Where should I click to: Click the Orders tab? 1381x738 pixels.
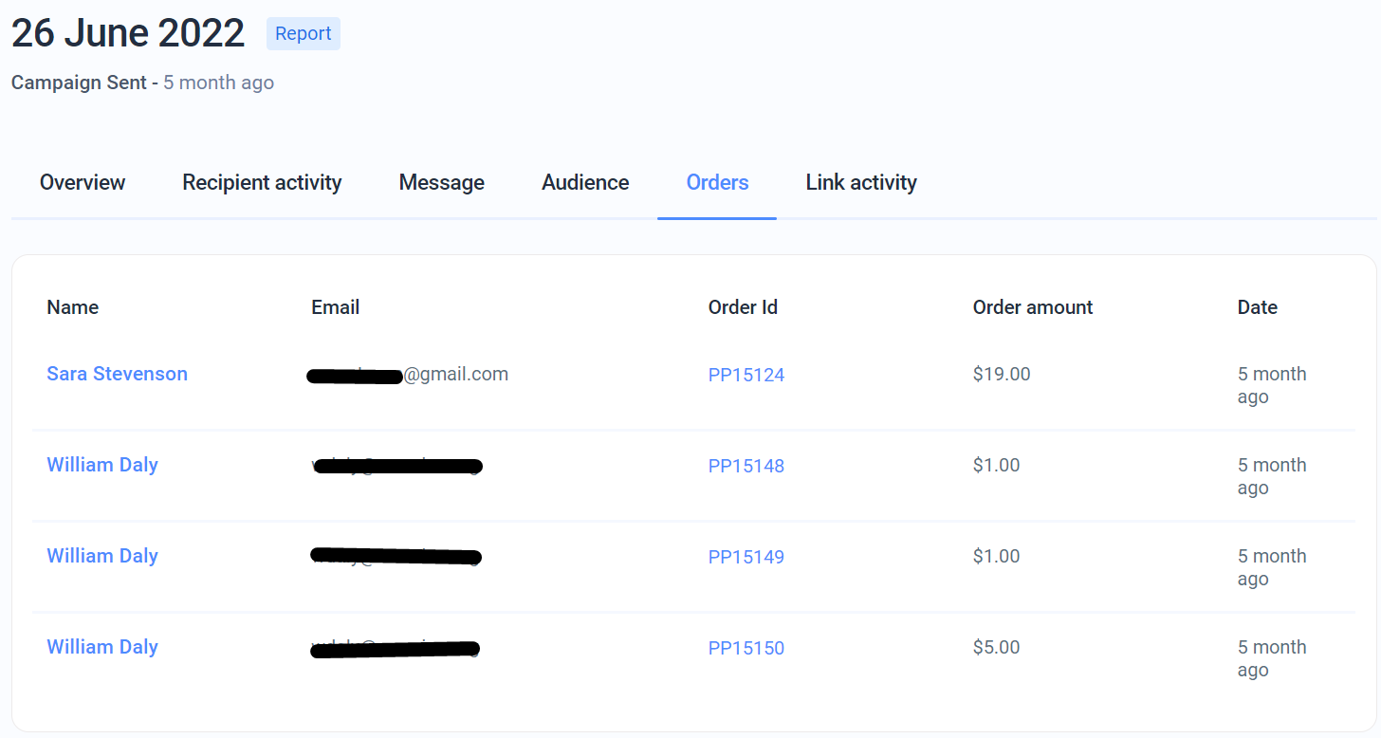717,182
